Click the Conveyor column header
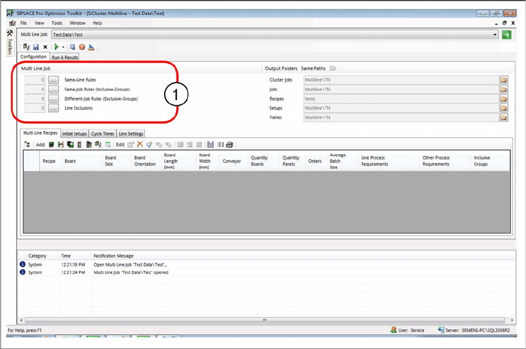The height and width of the screenshot is (349, 526). click(232, 161)
